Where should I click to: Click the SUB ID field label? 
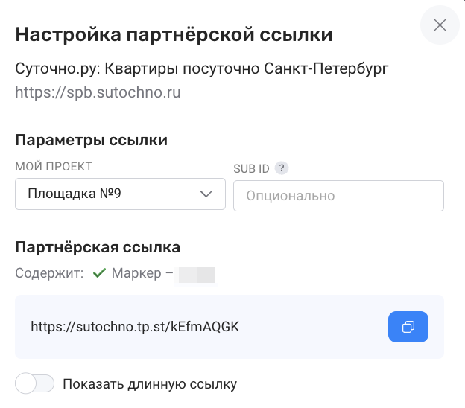coord(251,168)
